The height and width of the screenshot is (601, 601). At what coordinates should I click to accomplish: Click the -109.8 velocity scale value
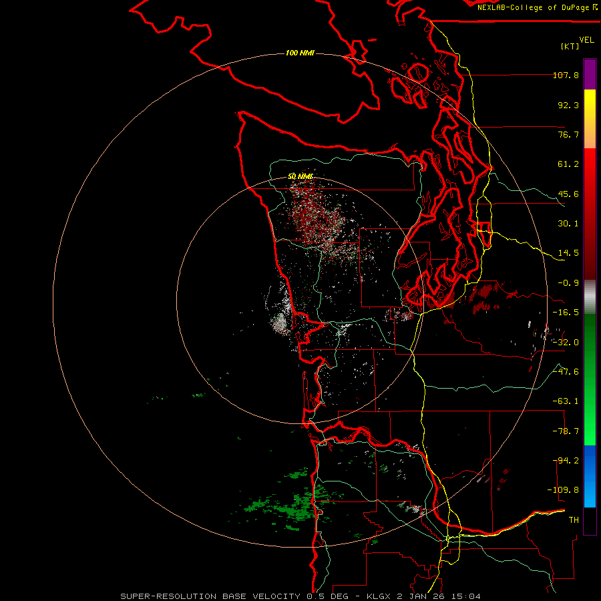pyautogui.click(x=564, y=490)
